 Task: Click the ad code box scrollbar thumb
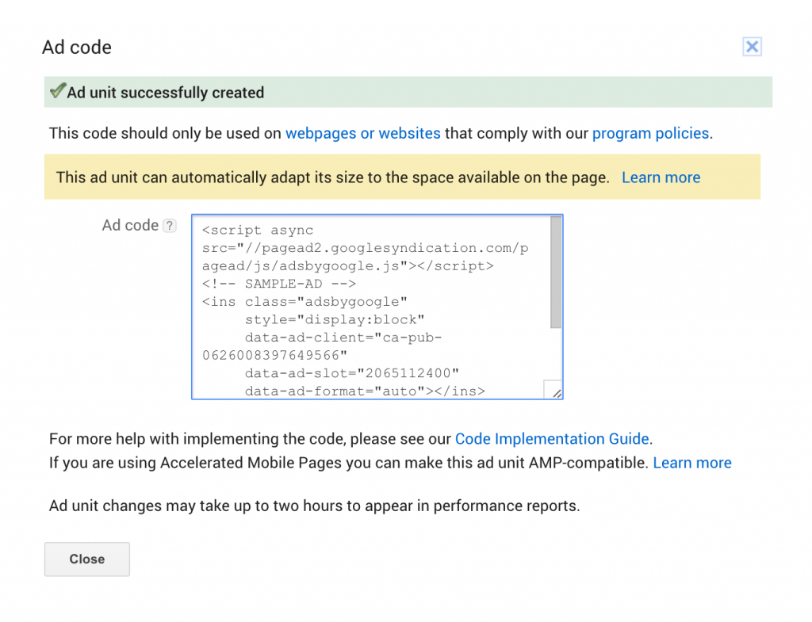point(556,272)
